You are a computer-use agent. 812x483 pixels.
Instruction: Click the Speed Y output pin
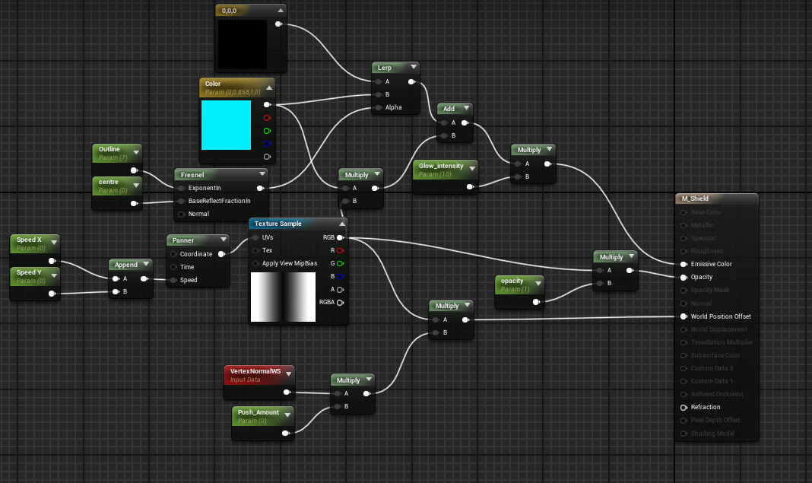pyautogui.click(x=52, y=294)
